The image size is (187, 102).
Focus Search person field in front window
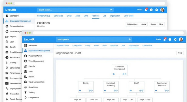[x=94, y=39]
